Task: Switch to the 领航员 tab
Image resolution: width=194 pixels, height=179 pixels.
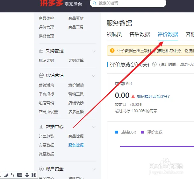Action: click(x=114, y=34)
